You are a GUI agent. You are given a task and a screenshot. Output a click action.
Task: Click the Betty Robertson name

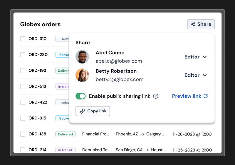(116, 71)
